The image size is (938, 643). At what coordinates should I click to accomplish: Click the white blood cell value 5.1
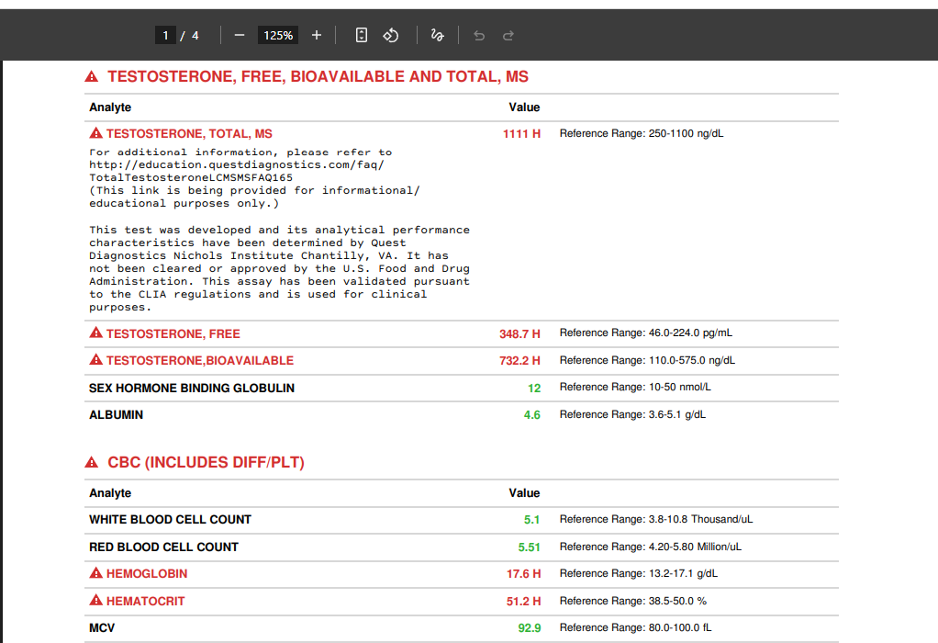click(531, 520)
